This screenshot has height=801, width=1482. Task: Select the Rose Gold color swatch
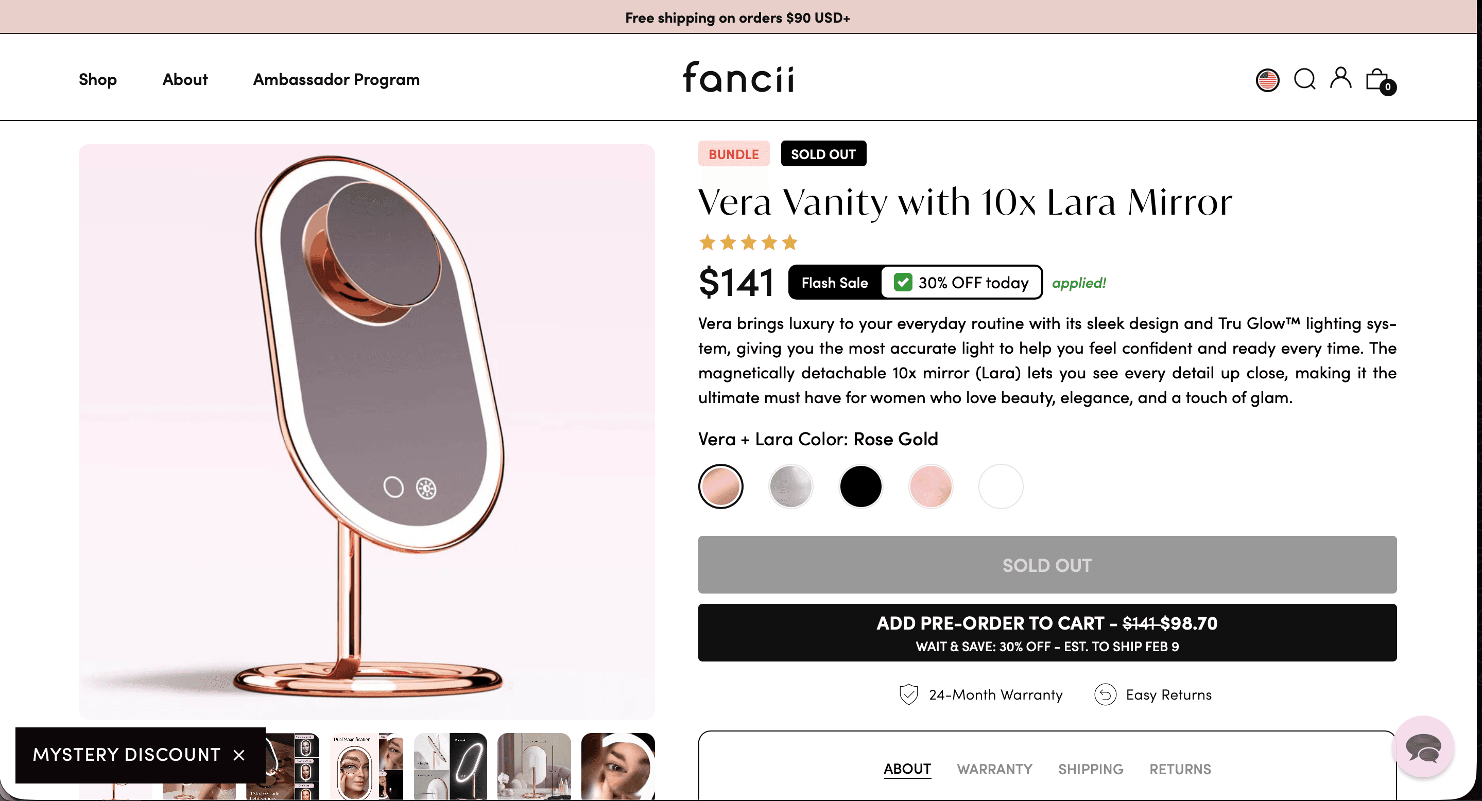(721, 486)
